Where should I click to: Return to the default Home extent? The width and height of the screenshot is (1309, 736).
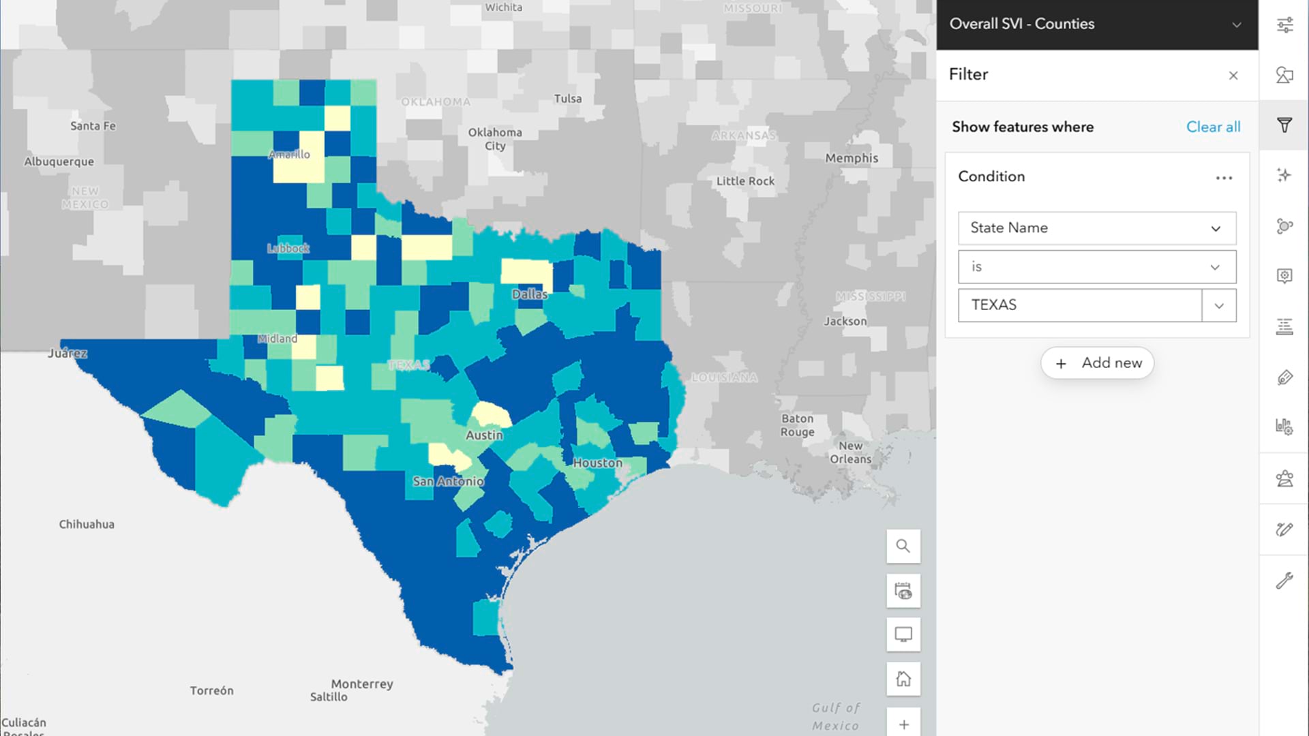[903, 679]
